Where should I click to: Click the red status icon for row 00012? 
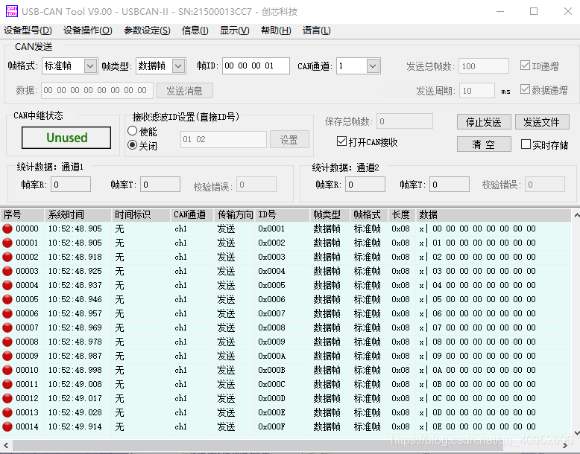tap(8, 399)
